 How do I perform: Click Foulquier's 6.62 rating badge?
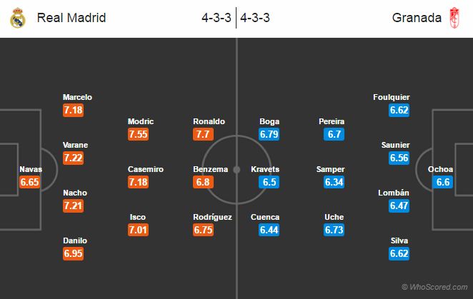pyautogui.click(x=399, y=110)
